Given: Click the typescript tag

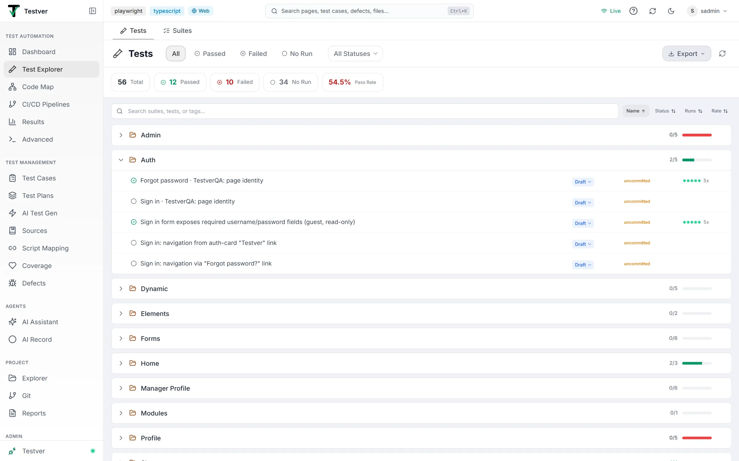Looking at the screenshot, I should tap(167, 11).
